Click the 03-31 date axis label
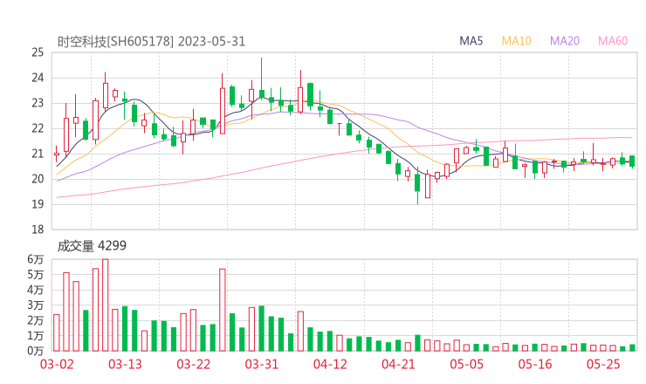646x384 pixels. pyautogui.click(x=262, y=364)
